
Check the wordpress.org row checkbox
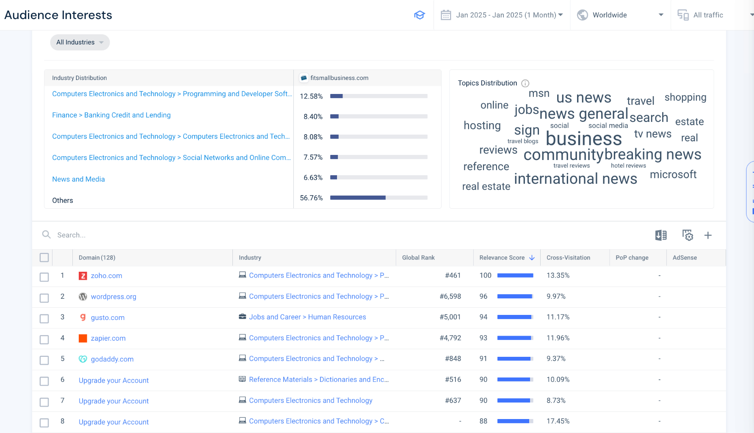44,298
